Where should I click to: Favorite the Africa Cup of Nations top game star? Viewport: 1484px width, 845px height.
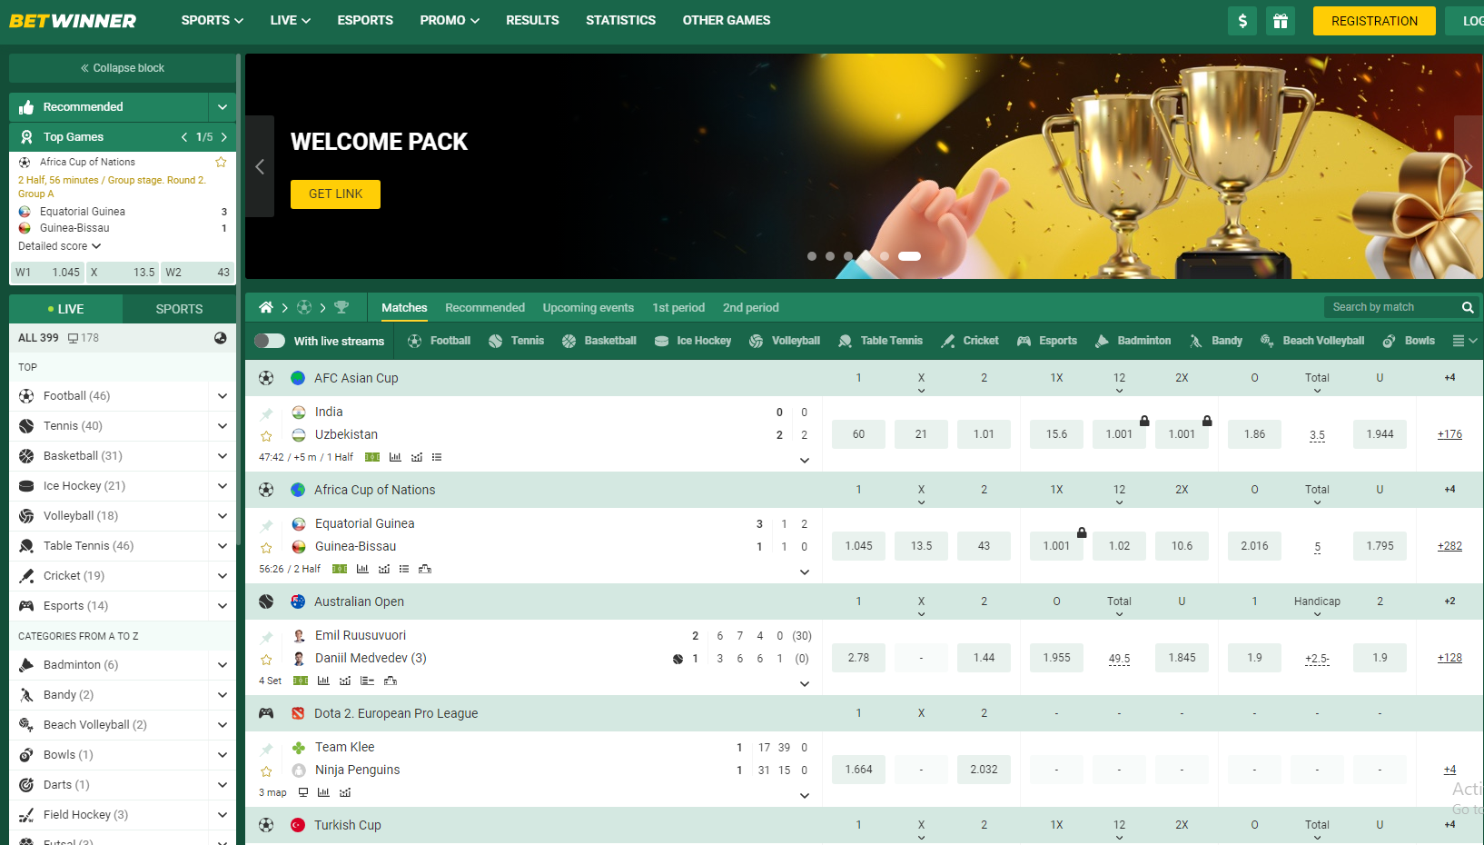click(x=221, y=162)
